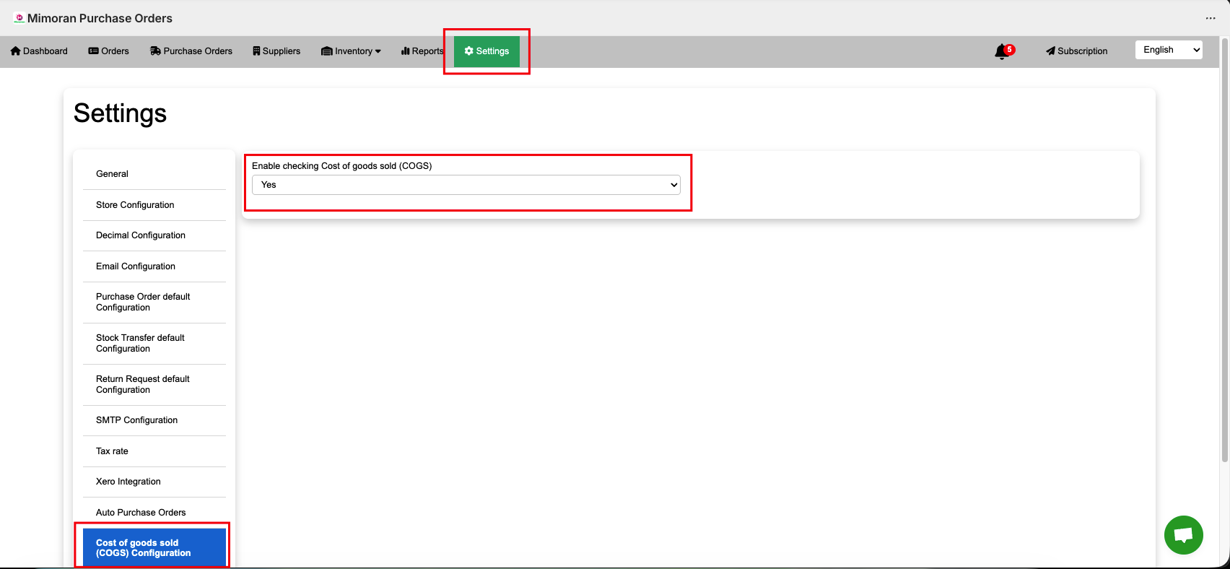The height and width of the screenshot is (569, 1230).
Task: Open Purchase Orders via truck icon
Action: [155, 51]
